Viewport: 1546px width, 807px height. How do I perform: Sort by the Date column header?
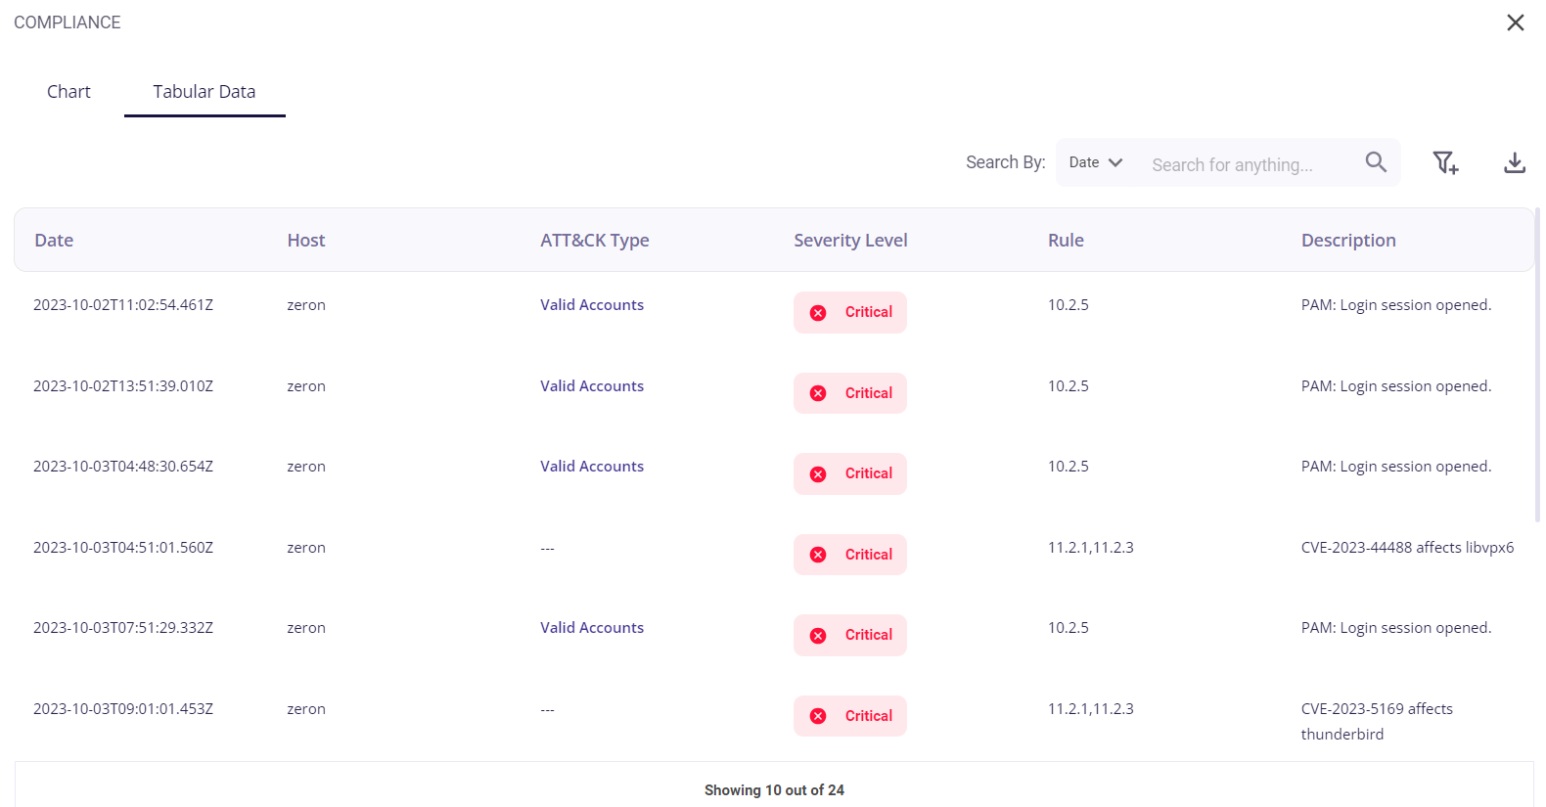[54, 240]
